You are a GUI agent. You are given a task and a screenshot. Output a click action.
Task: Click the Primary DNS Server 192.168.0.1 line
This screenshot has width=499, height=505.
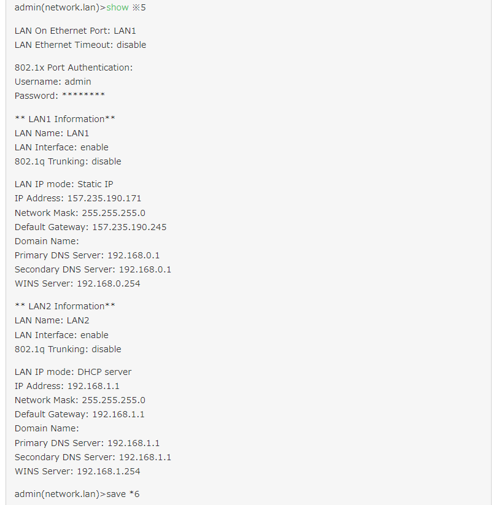click(x=87, y=255)
